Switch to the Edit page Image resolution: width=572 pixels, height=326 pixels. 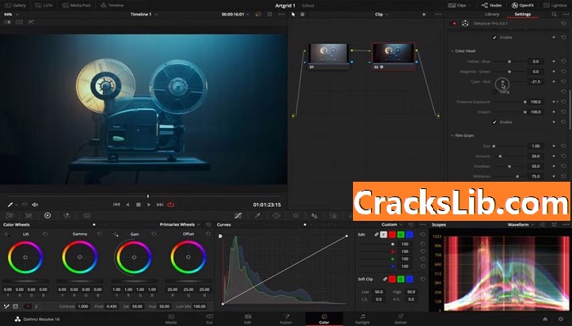point(248,319)
